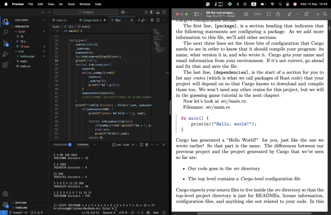Share the PDF from Preview toolbar
This screenshot has height=215, width=331.
(278, 14)
